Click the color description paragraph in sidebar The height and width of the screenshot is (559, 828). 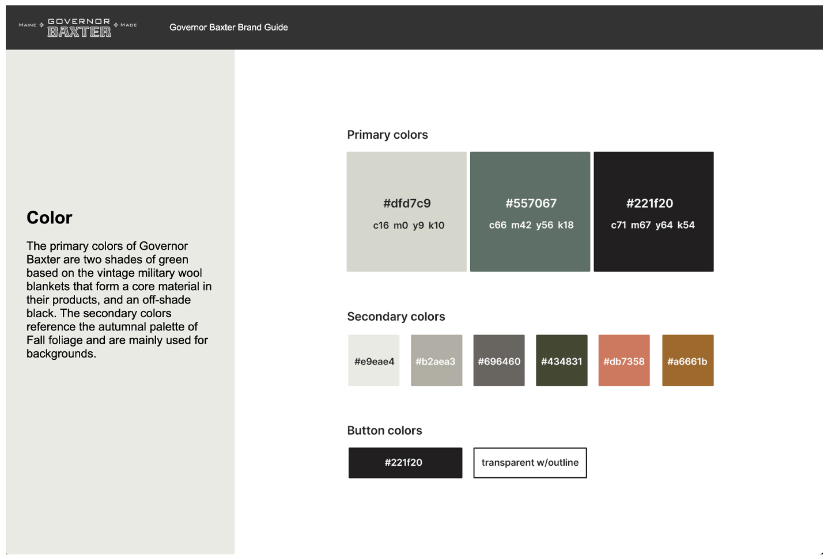(x=118, y=299)
